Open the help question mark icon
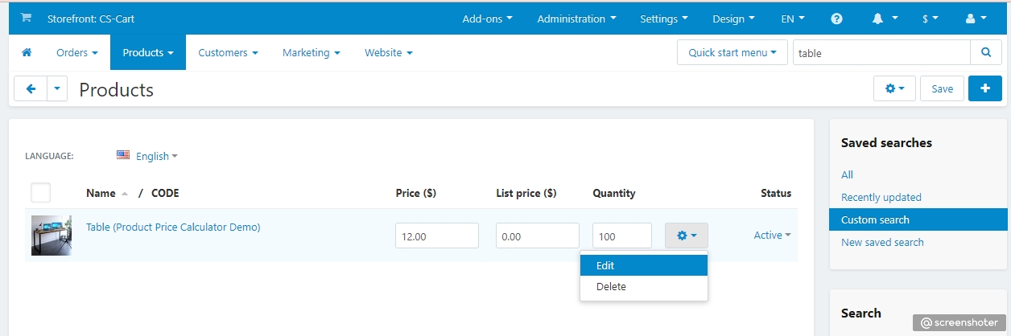This screenshot has width=1011, height=336. (x=836, y=18)
